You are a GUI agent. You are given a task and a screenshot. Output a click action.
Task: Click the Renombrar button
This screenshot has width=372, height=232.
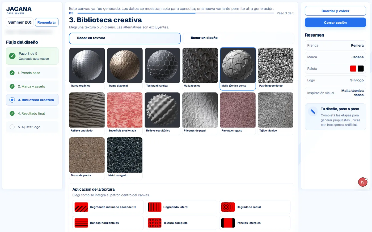[x=47, y=22]
